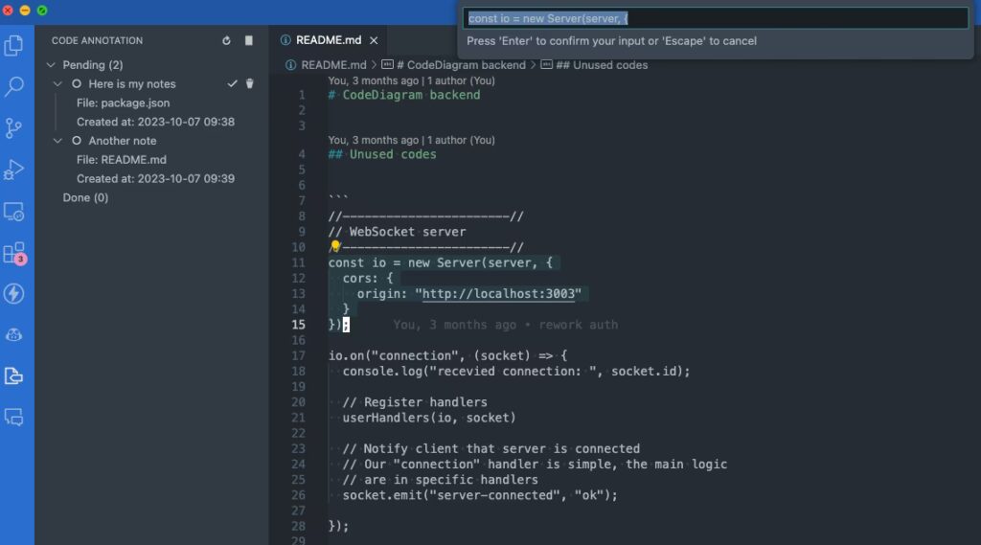Image resolution: width=981 pixels, height=545 pixels.
Task: Collapse the 'Another note' item
Action: click(58, 141)
